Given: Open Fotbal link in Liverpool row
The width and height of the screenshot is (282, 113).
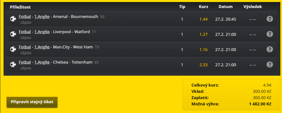Looking at the screenshot, I should 25,32.
